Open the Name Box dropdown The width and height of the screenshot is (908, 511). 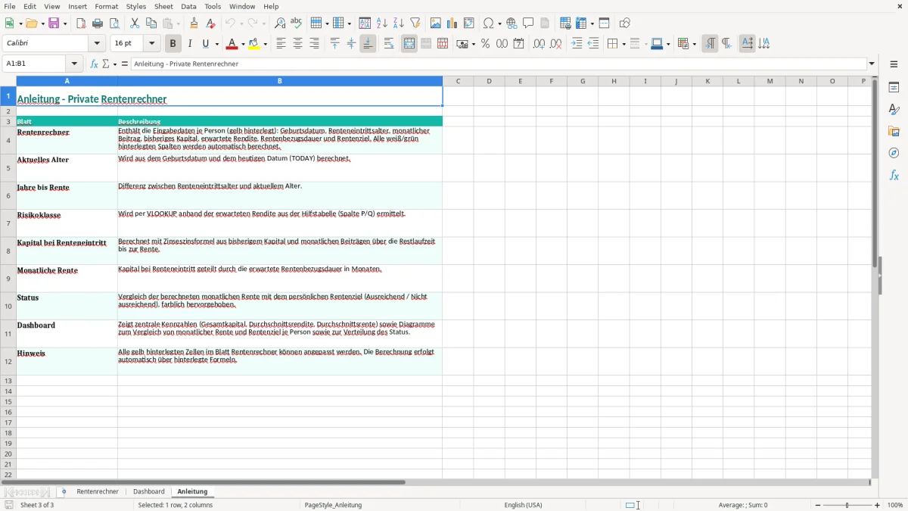74,64
